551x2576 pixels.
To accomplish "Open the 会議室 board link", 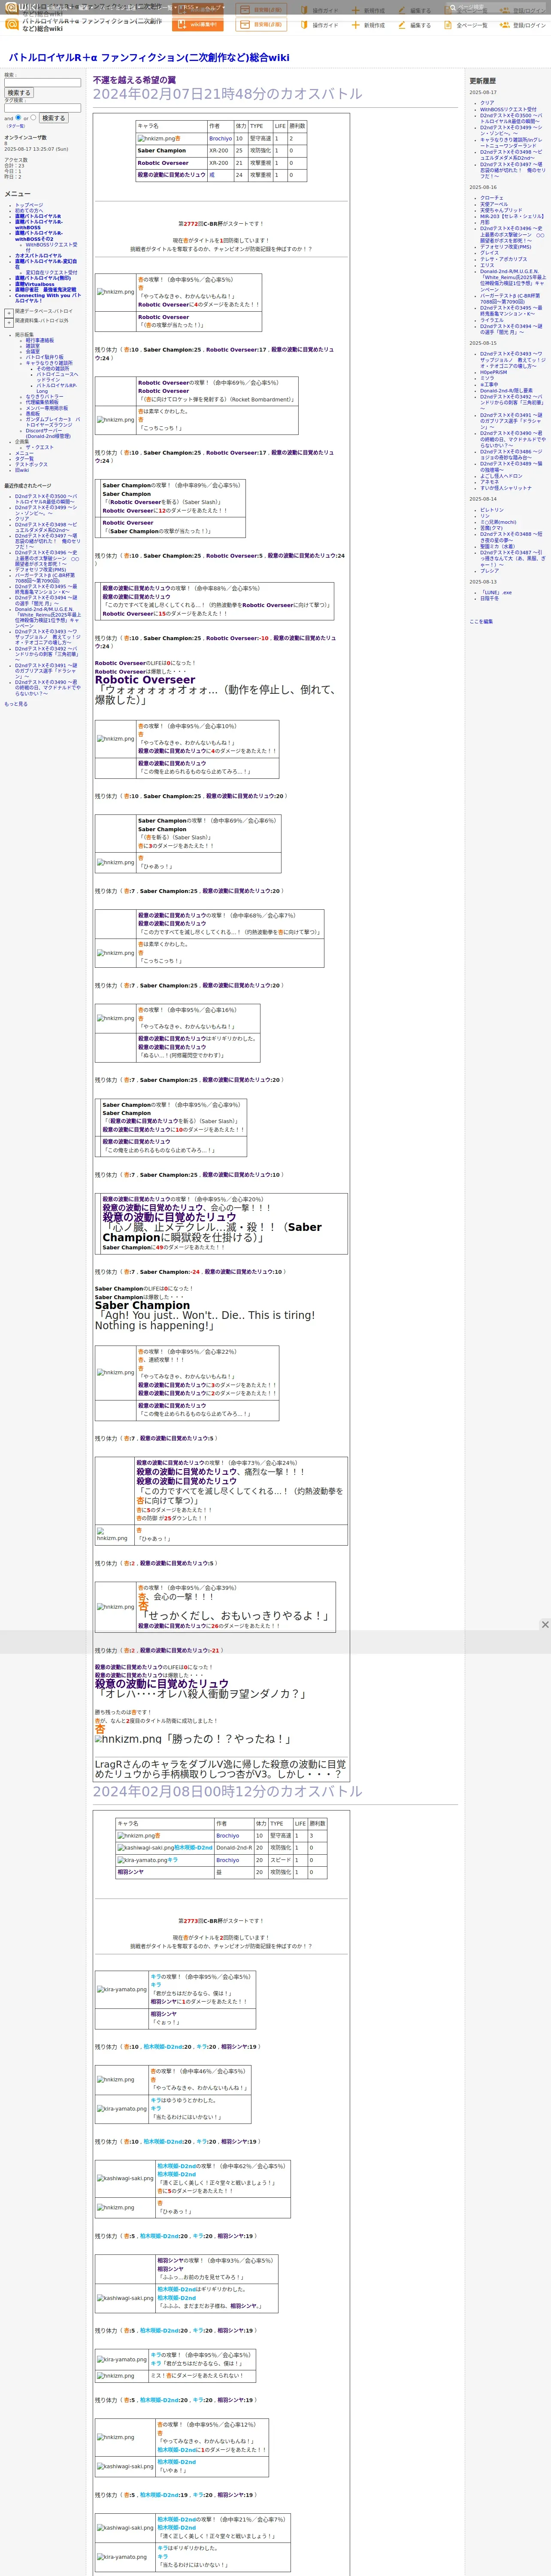I will 33,352.
